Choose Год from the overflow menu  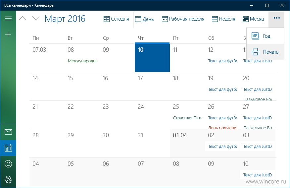click(266, 36)
